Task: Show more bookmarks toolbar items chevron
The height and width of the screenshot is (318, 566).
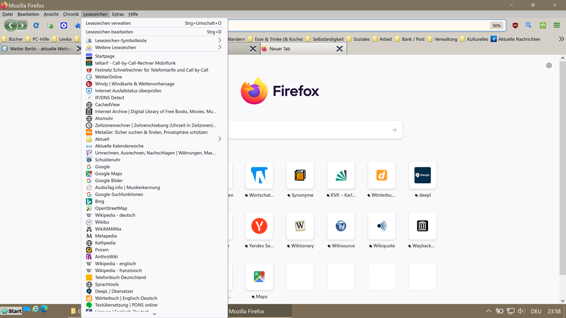Action: tap(561, 39)
